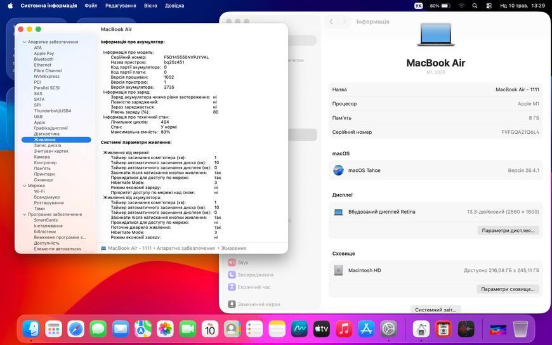This screenshot has height=345, width=552.
Task: Open УК input source in menu bar
Action: [418, 6]
